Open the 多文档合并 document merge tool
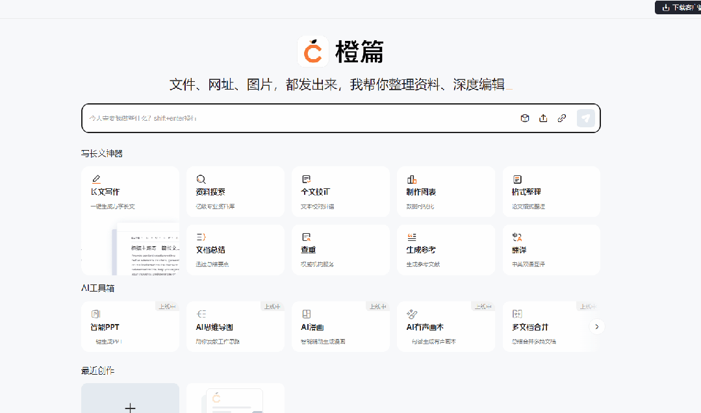This screenshot has height=413, width=701. click(551, 327)
